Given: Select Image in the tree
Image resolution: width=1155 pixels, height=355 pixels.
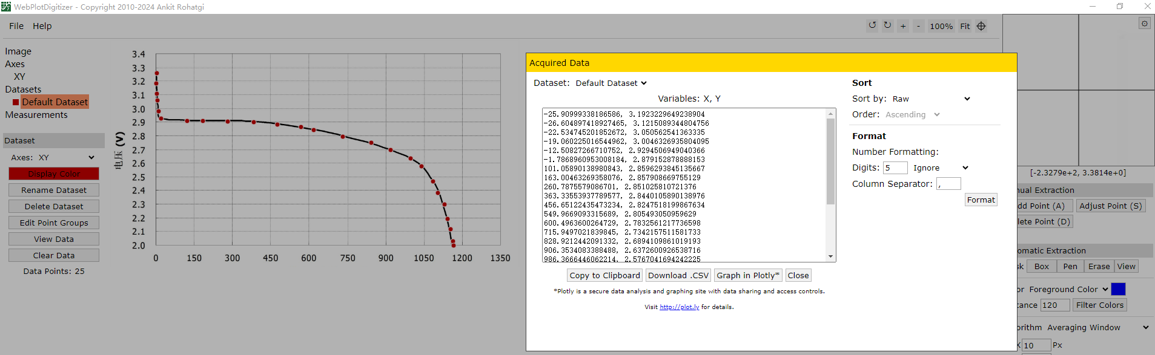Looking at the screenshot, I should (x=18, y=51).
